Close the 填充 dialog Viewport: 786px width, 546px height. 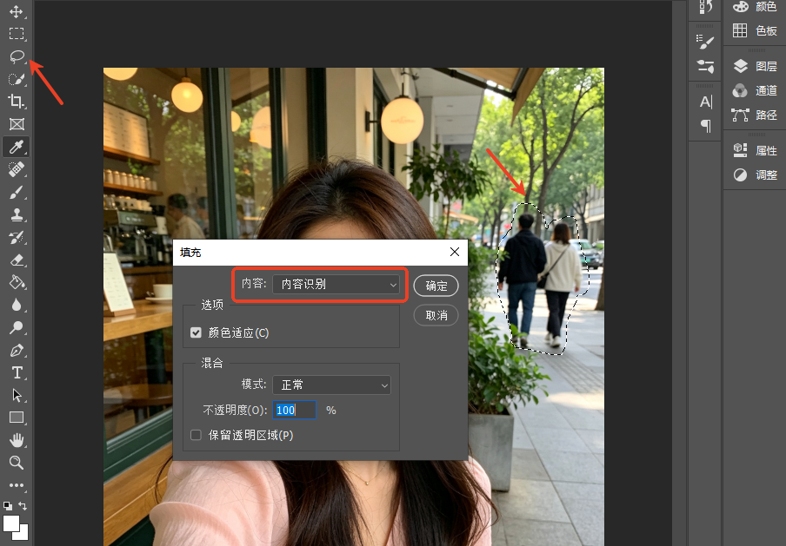pyautogui.click(x=455, y=252)
